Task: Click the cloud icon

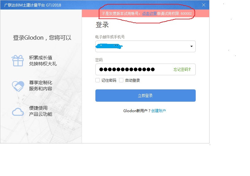Action: click(18, 112)
